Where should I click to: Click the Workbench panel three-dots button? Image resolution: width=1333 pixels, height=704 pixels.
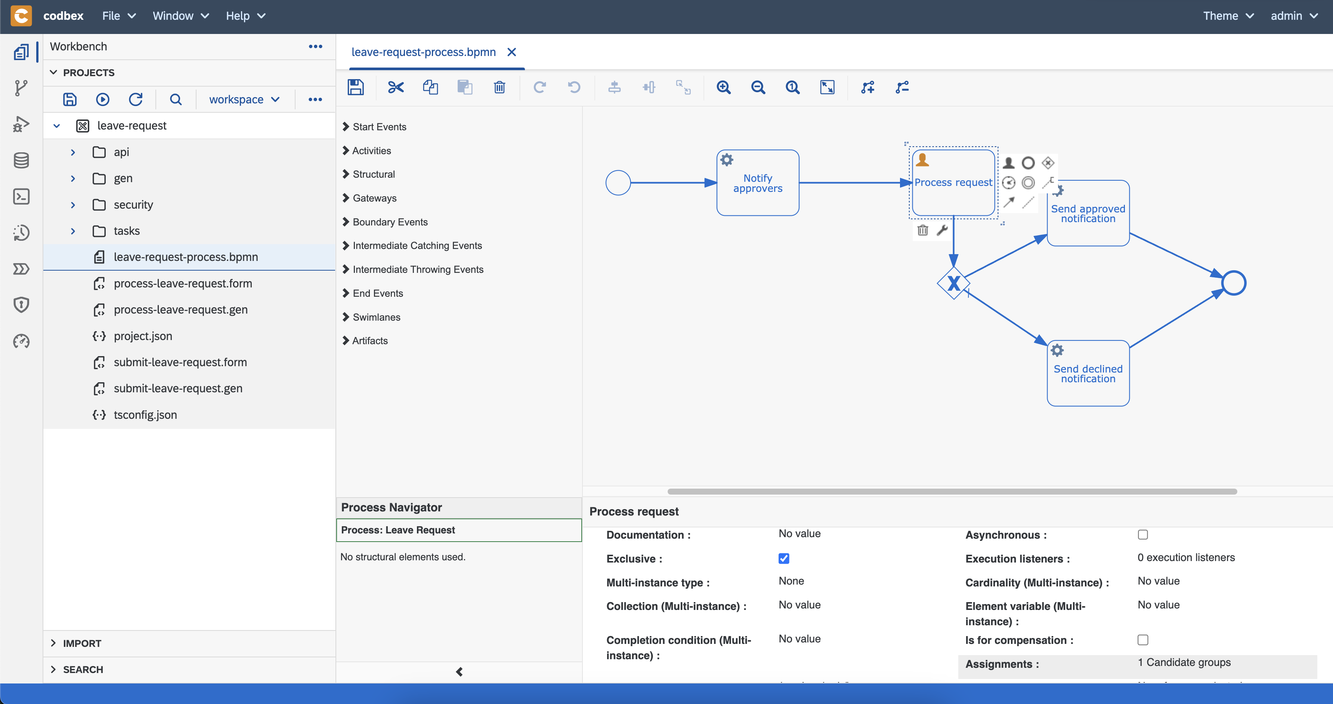[x=315, y=47]
